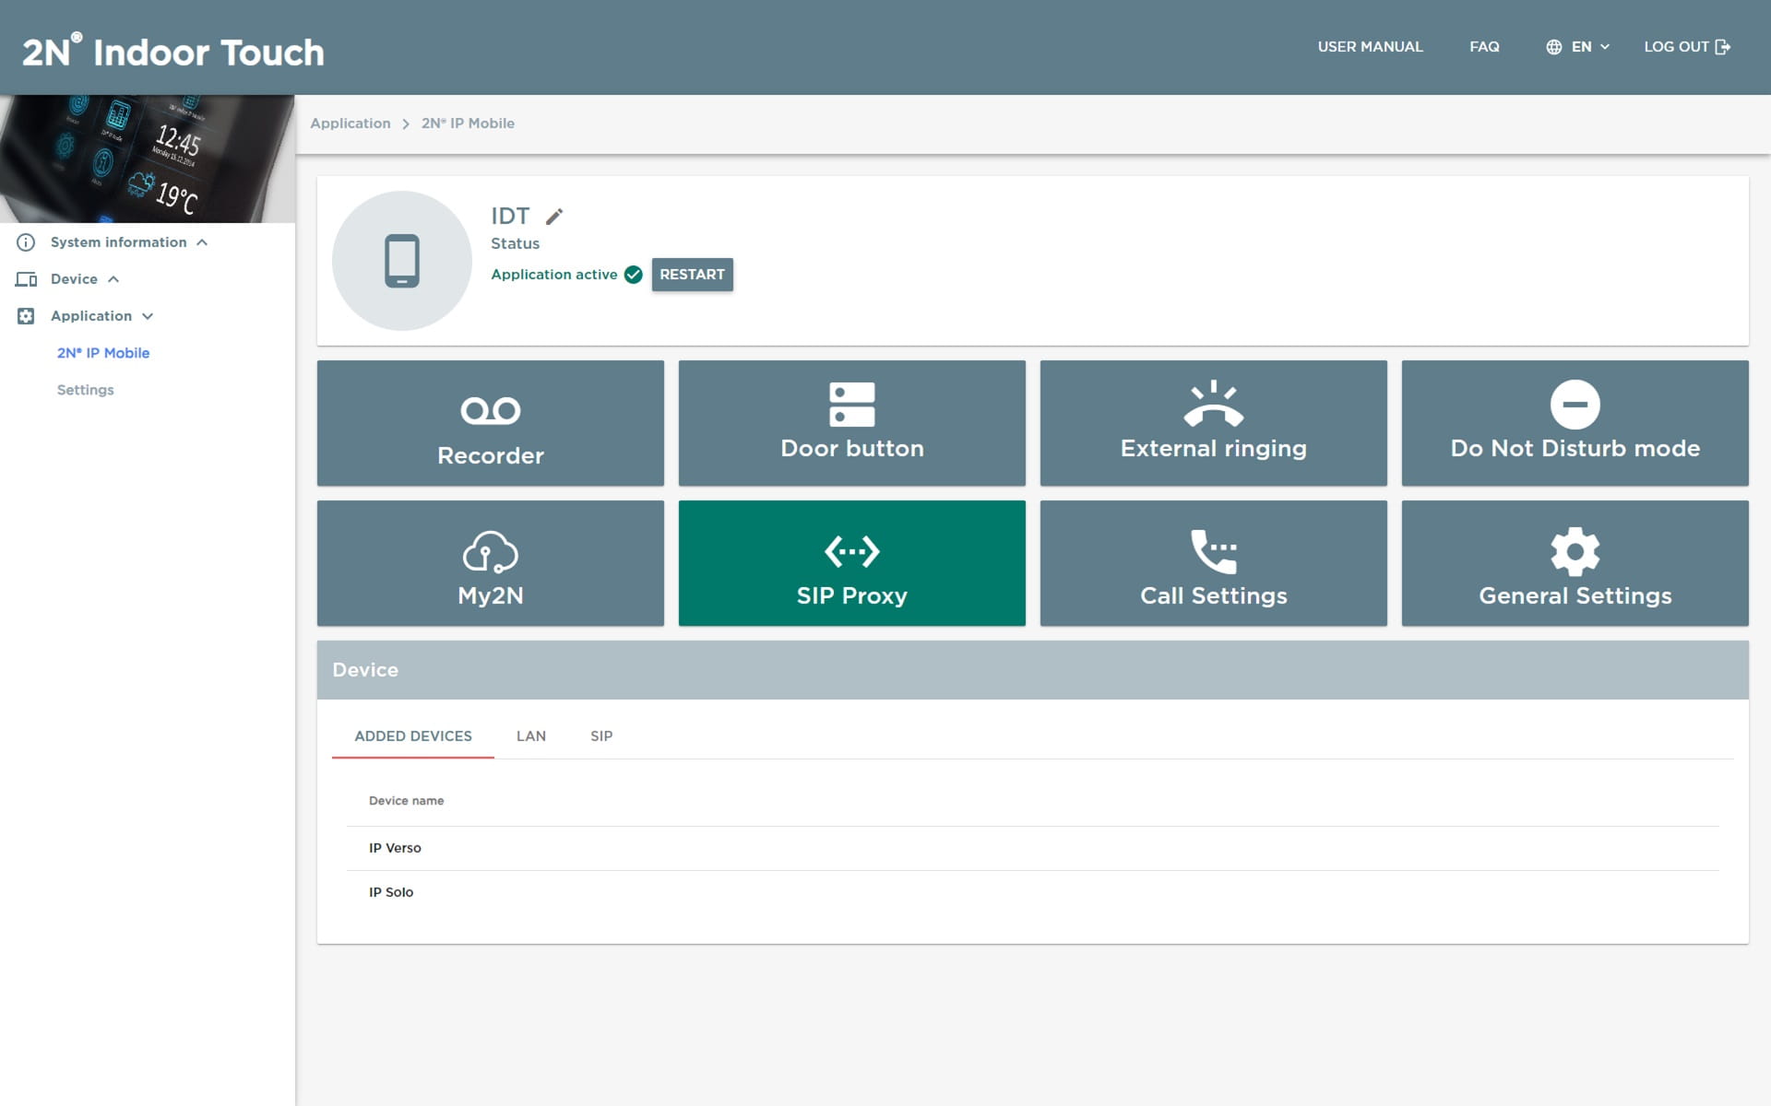This screenshot has width=1771, height=1106.
Task: Collapse the Application sidebar section chevron
Action: pos(148,316)
